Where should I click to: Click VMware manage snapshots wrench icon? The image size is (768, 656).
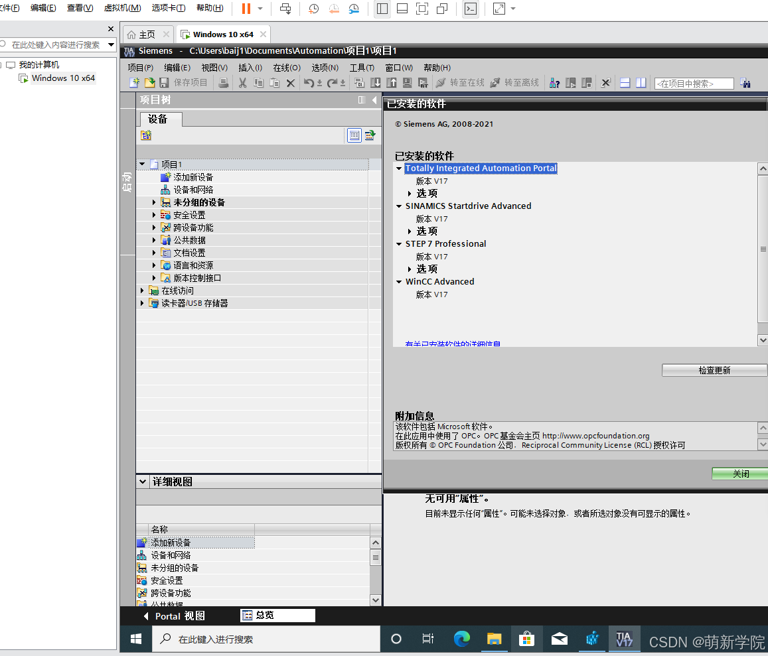354,9
